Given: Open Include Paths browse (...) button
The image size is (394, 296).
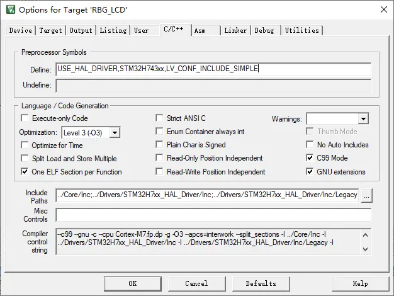Looking at the screenshot, I should pyautogui.click(x=366, y=195).
